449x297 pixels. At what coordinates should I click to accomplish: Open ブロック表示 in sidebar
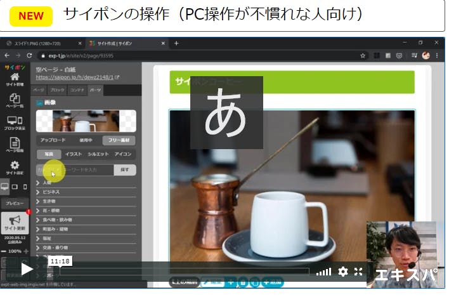(15, 123)
